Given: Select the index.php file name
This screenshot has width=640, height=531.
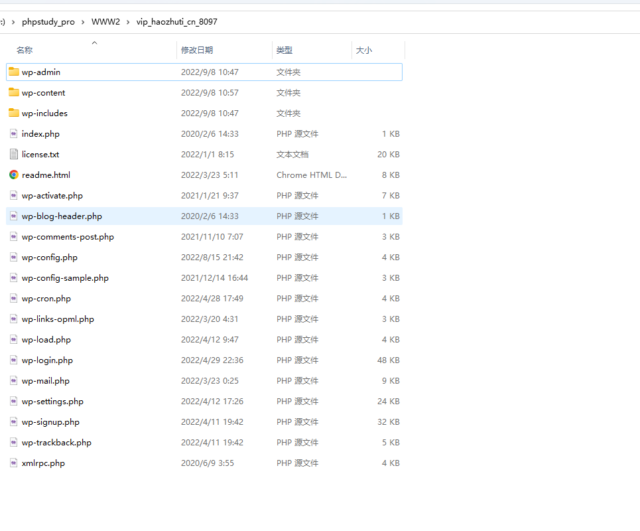Looking at the screenshot, I should pyautogui.click(x=40, y=133).
